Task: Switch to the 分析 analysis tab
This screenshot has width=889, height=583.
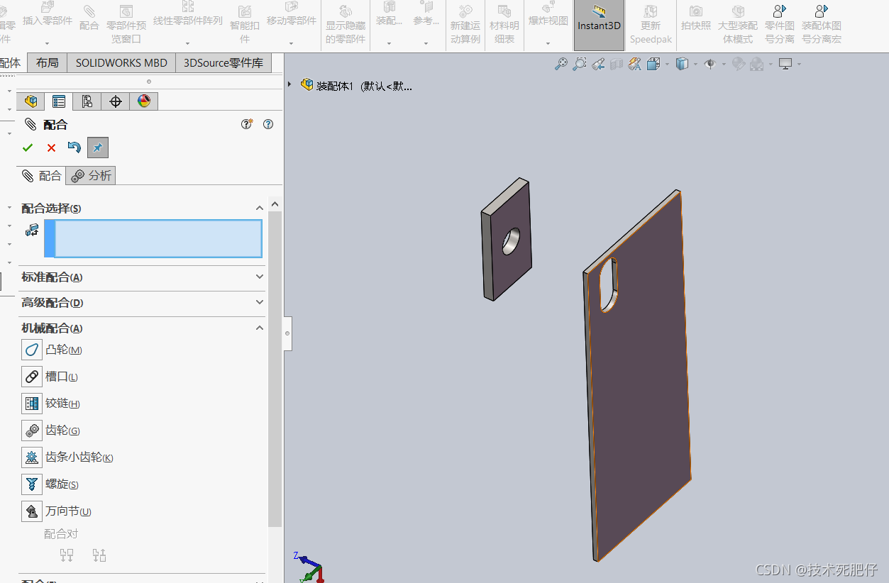Action: (91, 175)
